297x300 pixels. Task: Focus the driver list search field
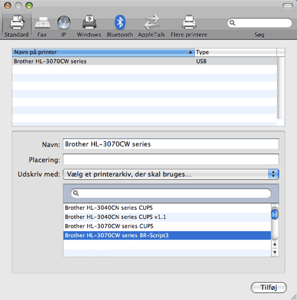click(171, 193)
